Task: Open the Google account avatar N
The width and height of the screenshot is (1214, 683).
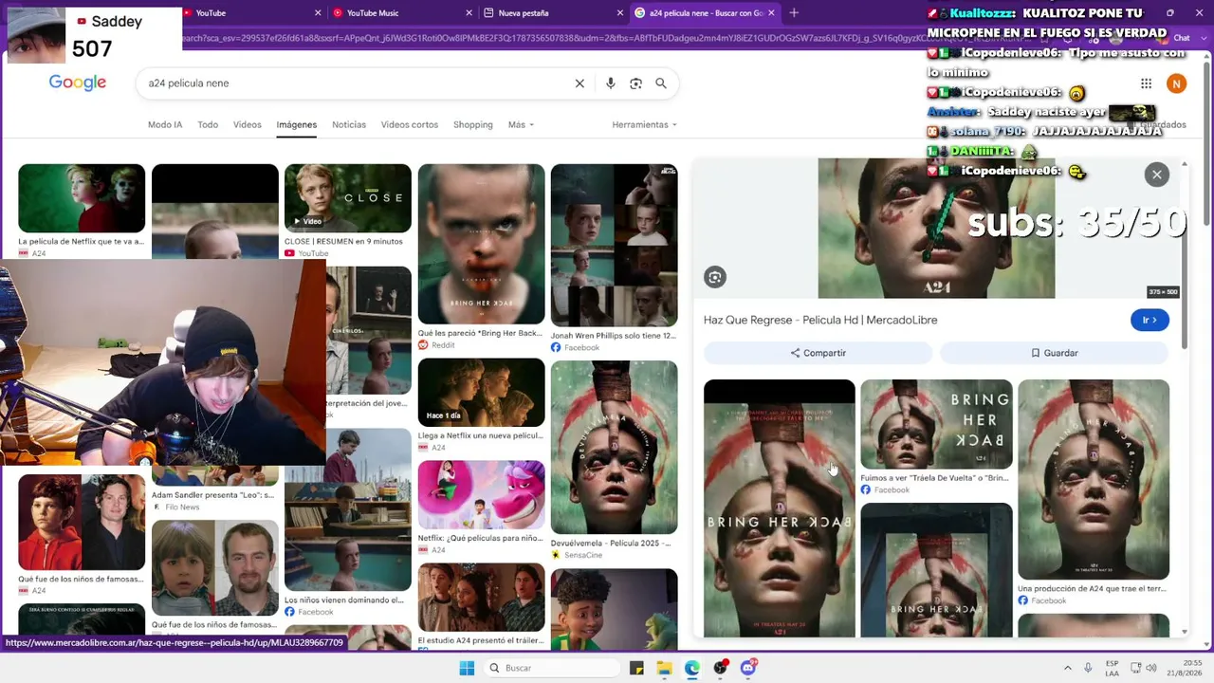Action: [x=1176, y=83]
